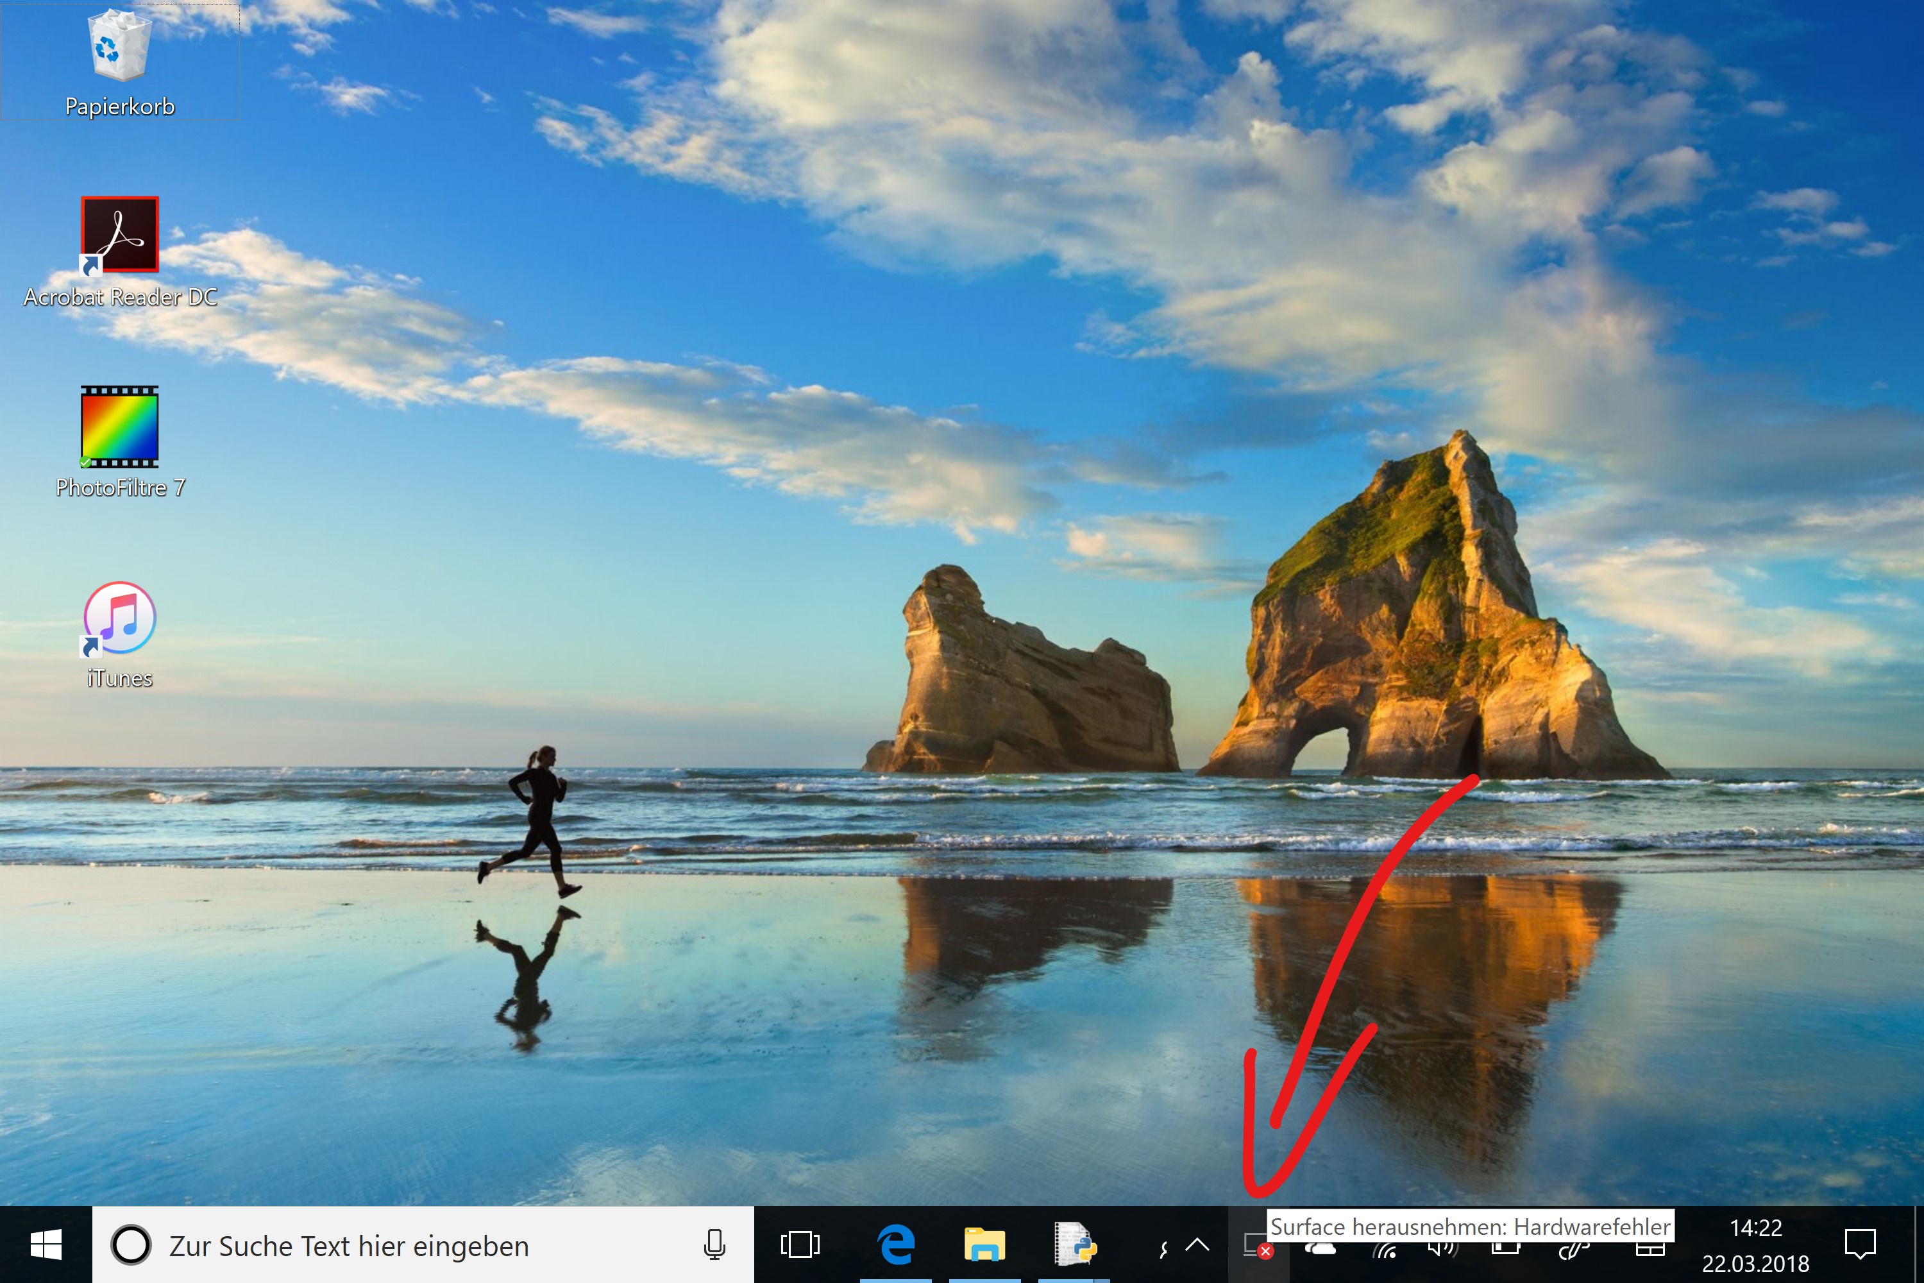The width and height of the screenshot is (1924, 1283).
Task: Click the Cortana circle icon in search box
Action: (131, 1245)
